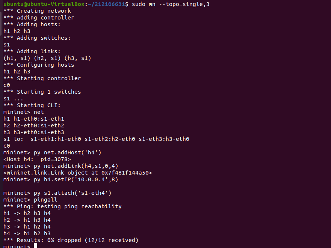Click the mininet.link.Link object output line
The width and height of the screenshot is (331, 248).
pyautogui.click(x=77, y=173)
